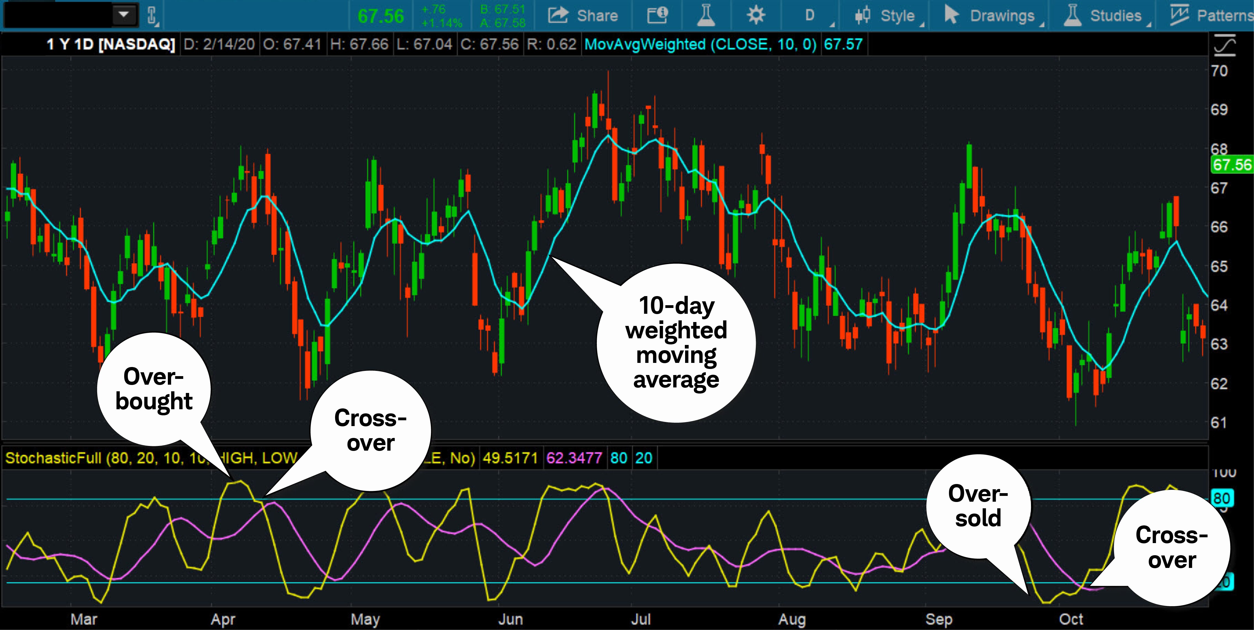
Task: Click the green 67.56 price axis marker
Action: 1232,164
